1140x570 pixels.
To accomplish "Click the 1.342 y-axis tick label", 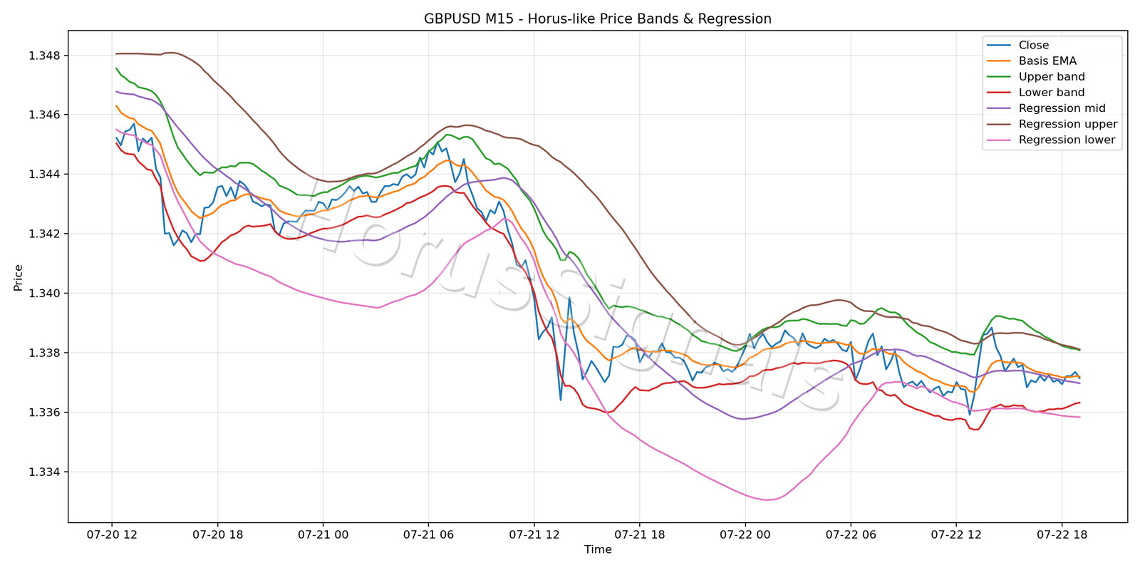I will coord(44,234).
